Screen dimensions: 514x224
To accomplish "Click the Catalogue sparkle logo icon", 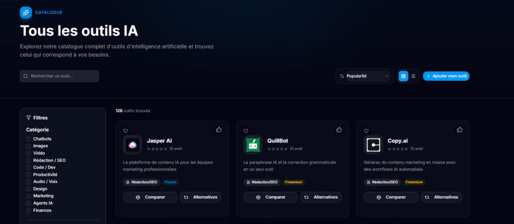I will click(x=26, y=12).
